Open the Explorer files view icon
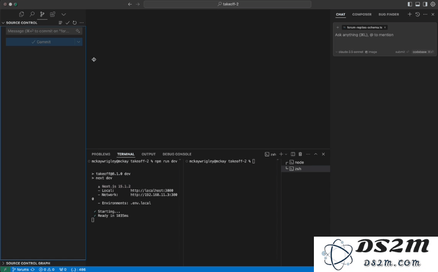 [x=21, y=14]
